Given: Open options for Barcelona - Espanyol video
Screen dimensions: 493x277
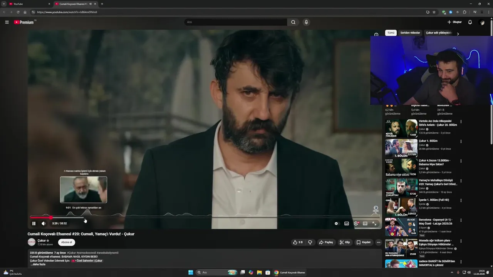Looking at the screenshot, I should pos(461,220).
